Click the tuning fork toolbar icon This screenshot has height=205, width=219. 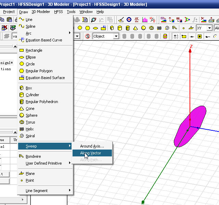pyautogui.click(x=152, y=20)
